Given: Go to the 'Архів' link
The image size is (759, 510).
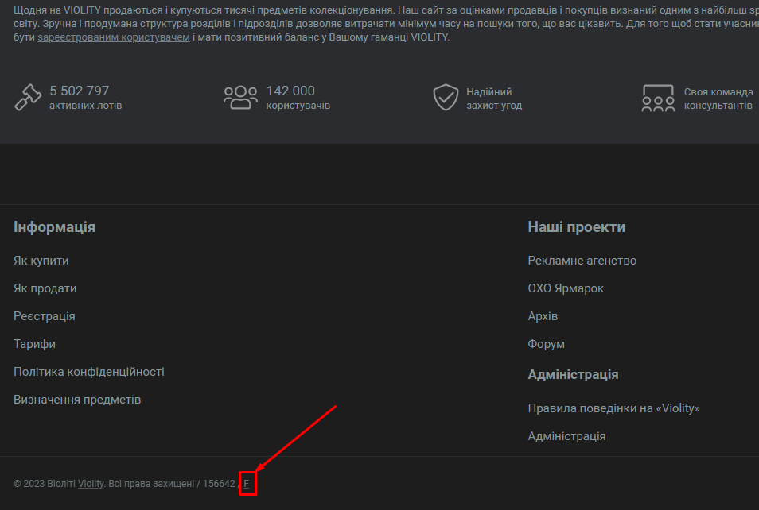Looking at the screenshot, I should click(543, 316).
